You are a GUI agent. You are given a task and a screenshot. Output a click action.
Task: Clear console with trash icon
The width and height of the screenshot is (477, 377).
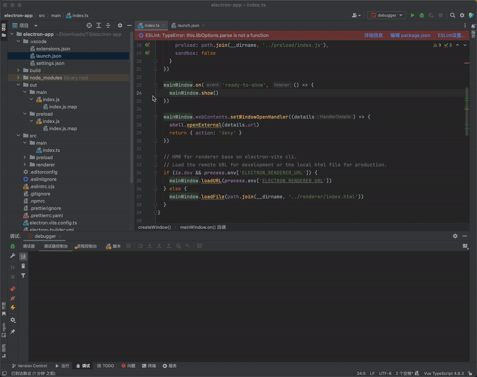[x=23, y=266]
